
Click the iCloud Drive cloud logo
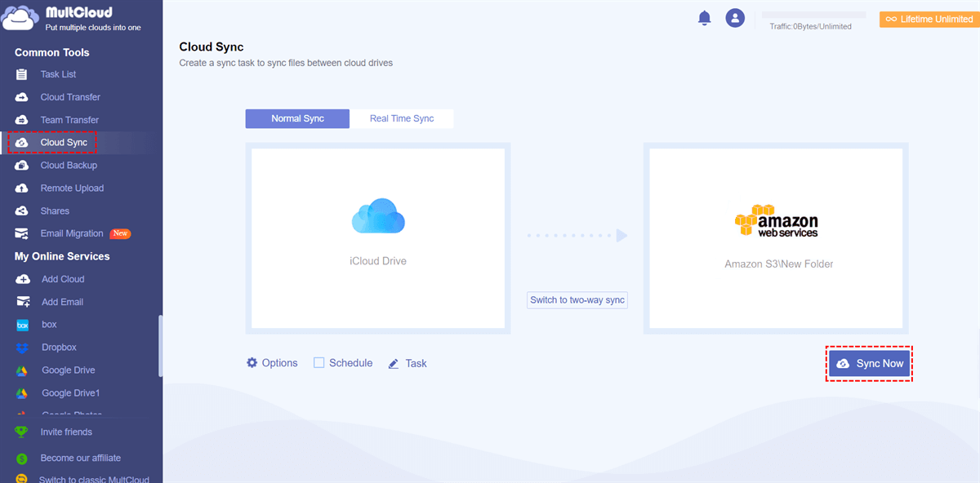pos(378,216)
